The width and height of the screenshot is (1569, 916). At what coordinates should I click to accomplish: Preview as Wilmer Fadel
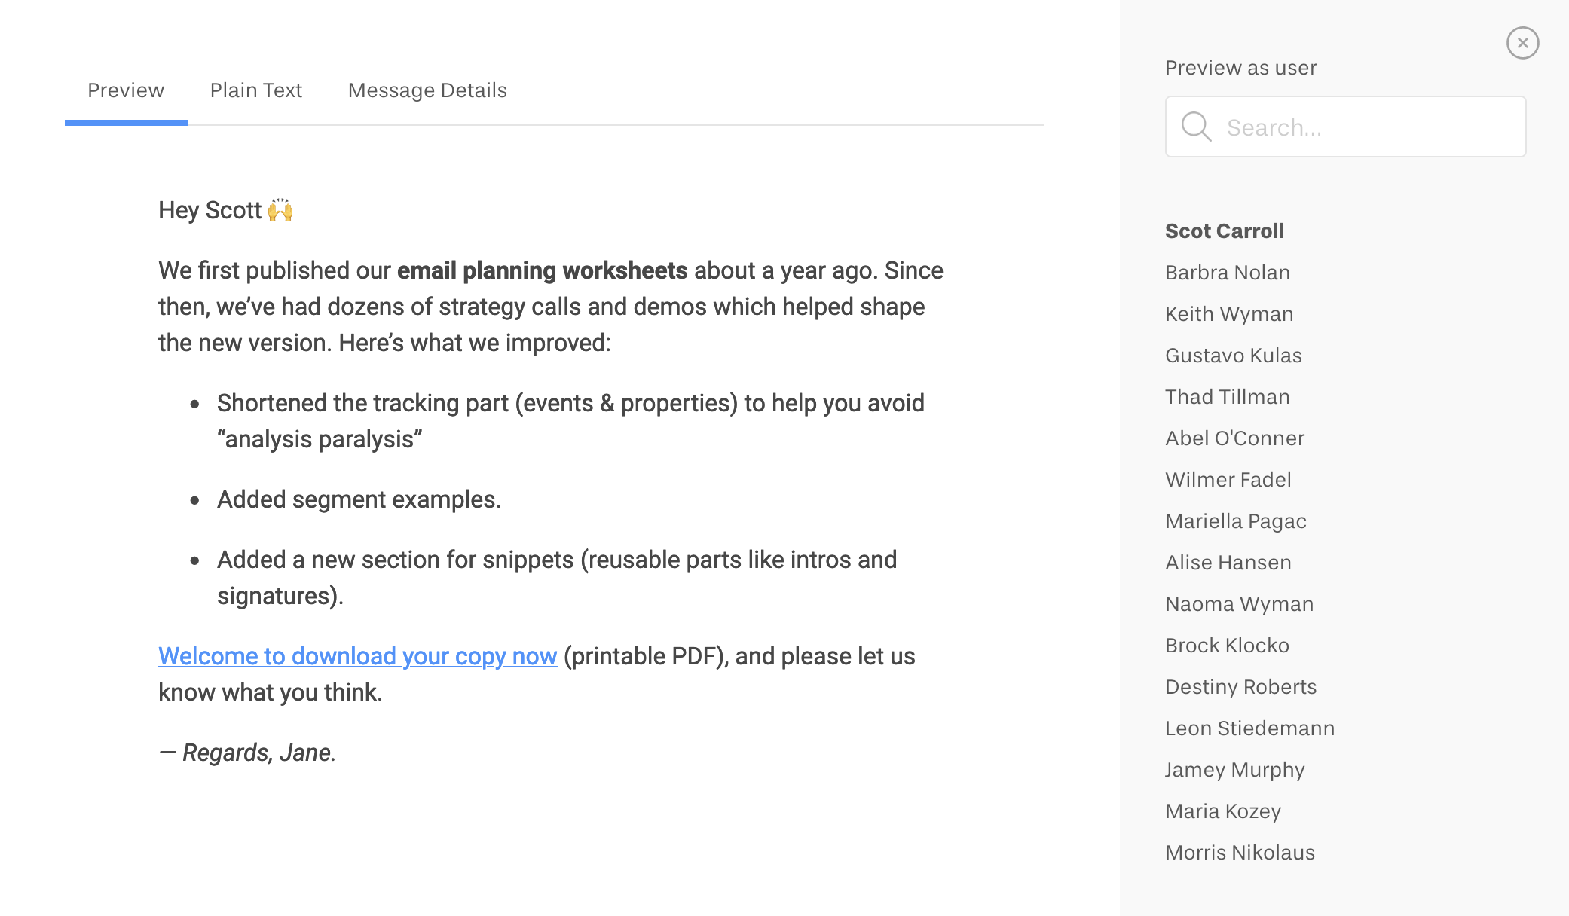(1228, 480)
